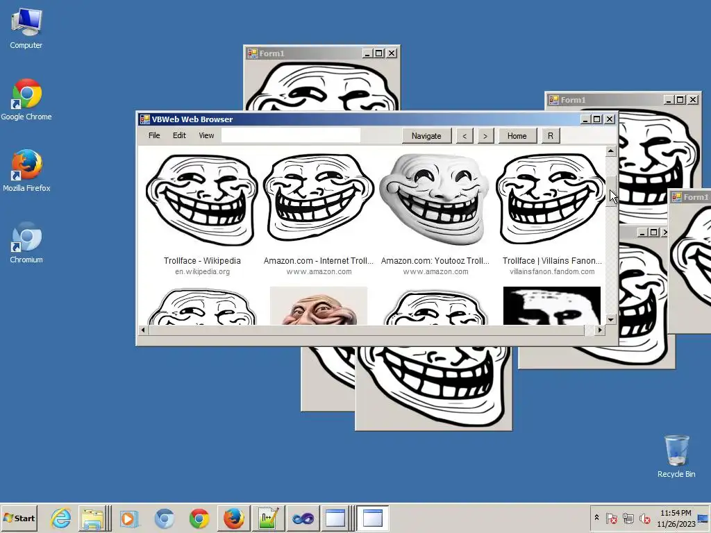Select the Recycle Bin icon
The width and height of the screenshot is (711, 533).
point(676,457)
